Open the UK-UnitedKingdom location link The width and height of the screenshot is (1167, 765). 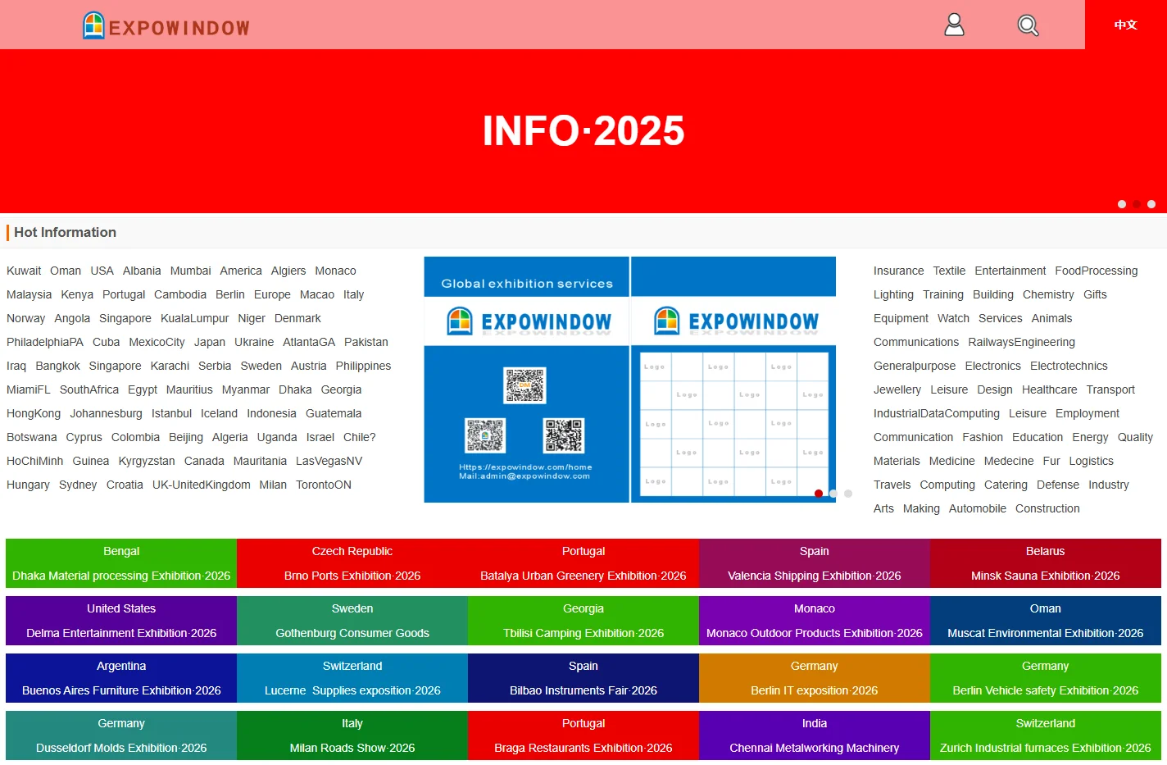202,485
